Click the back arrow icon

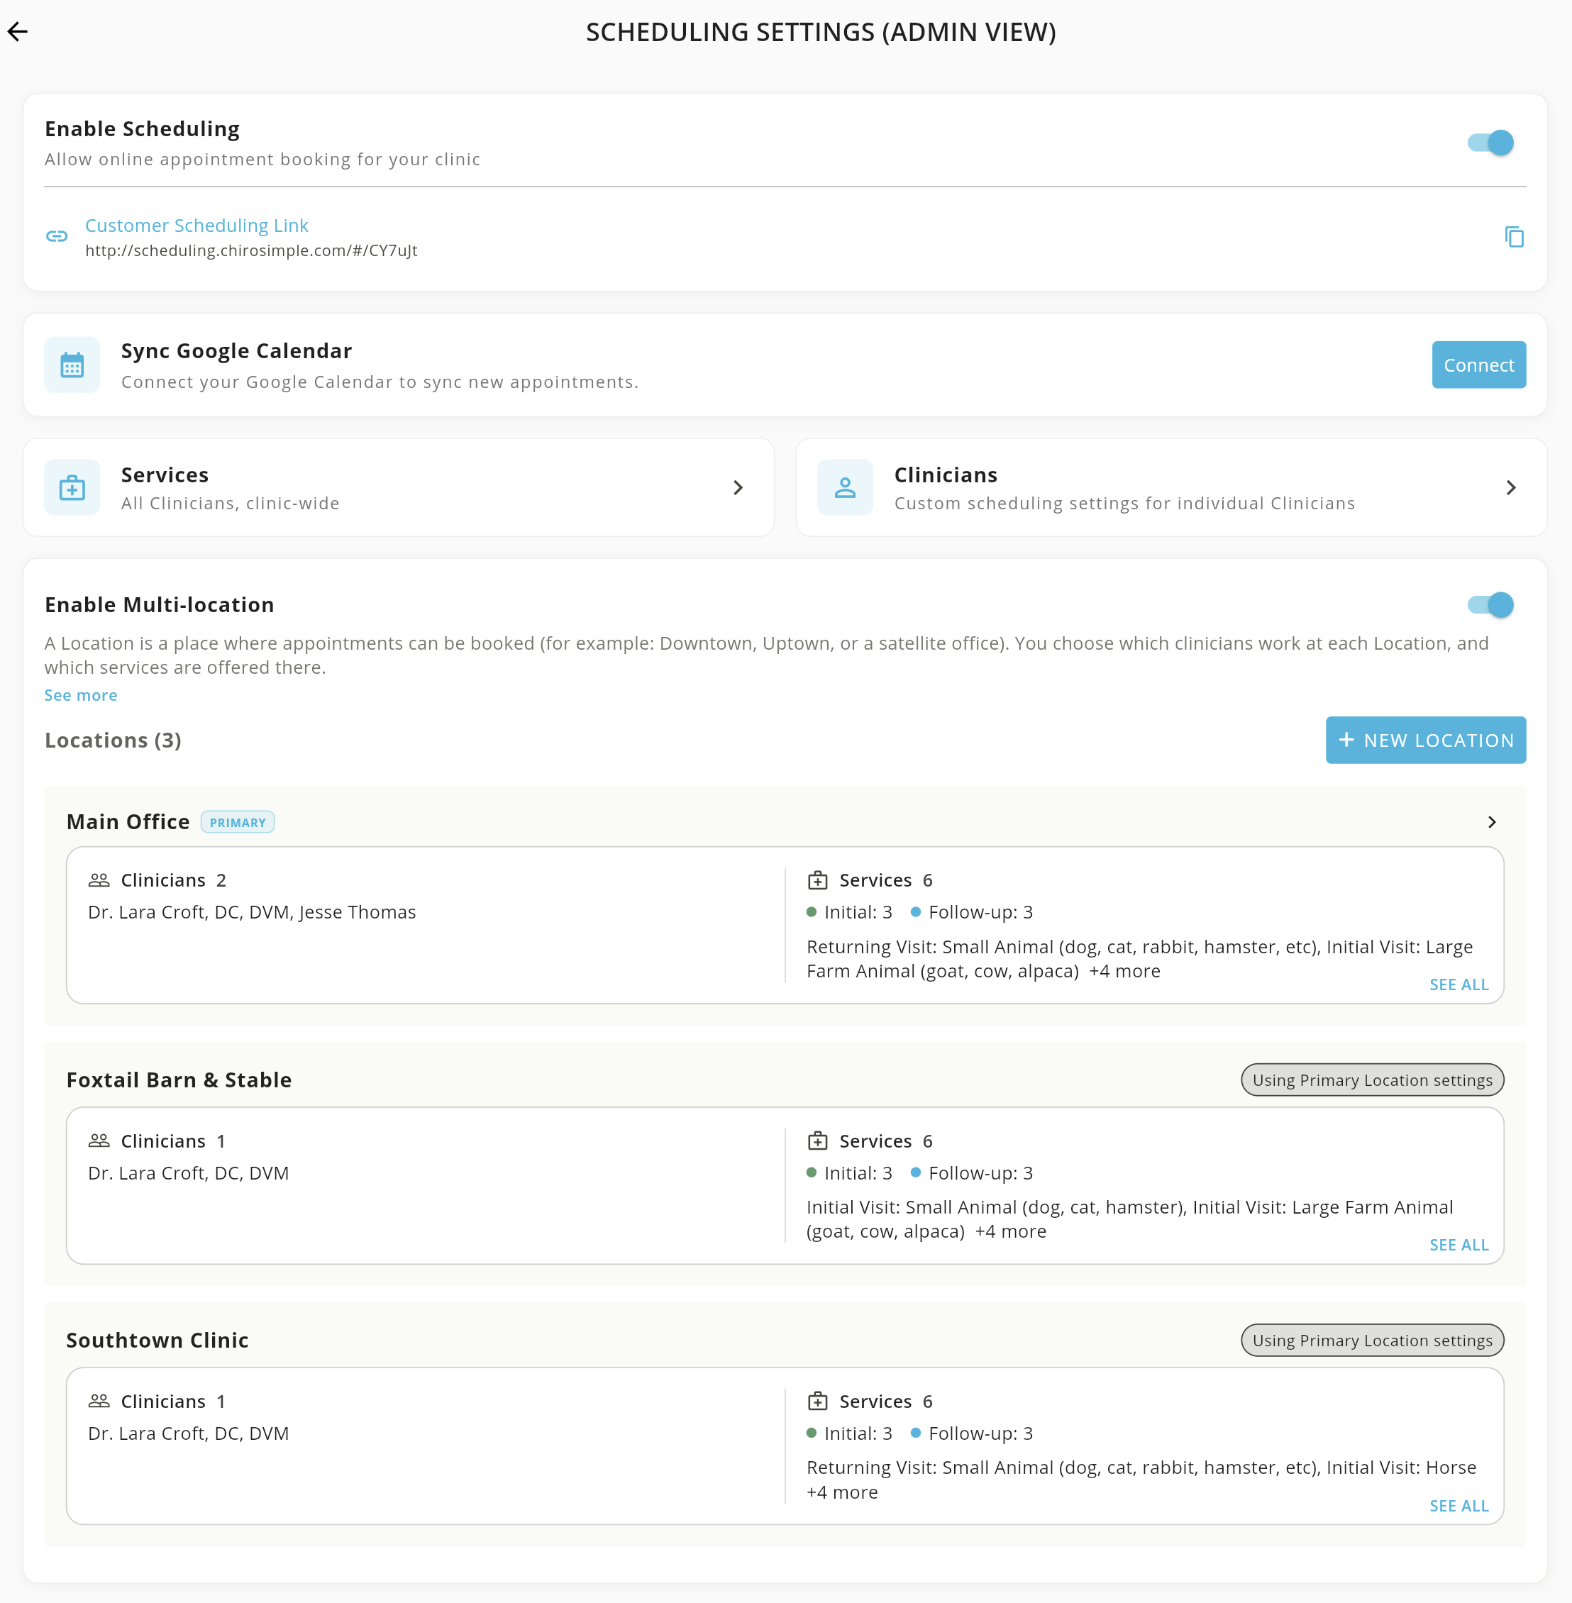pyautogui.click(x=18, y=31)
